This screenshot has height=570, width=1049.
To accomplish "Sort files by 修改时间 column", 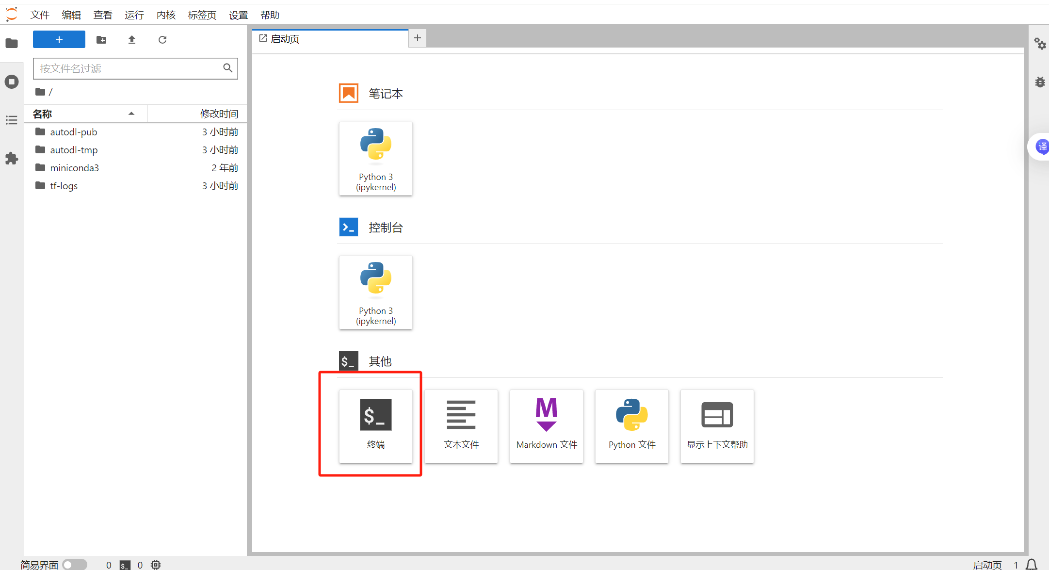I will click(219, 114).
